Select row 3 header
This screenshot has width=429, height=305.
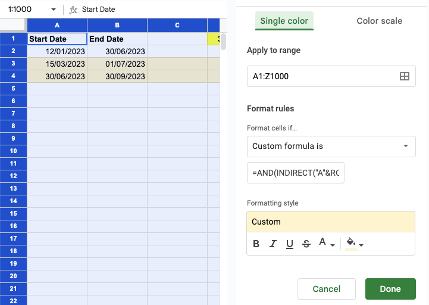tap(13, 64)
